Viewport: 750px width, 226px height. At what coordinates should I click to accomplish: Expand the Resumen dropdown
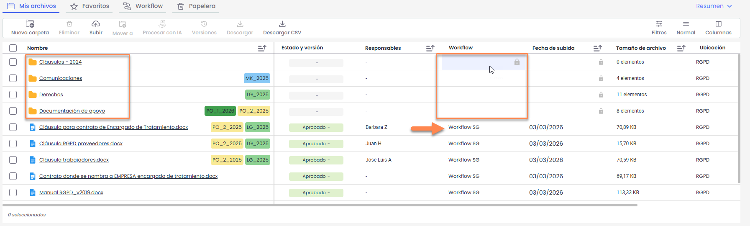(714, 6)
